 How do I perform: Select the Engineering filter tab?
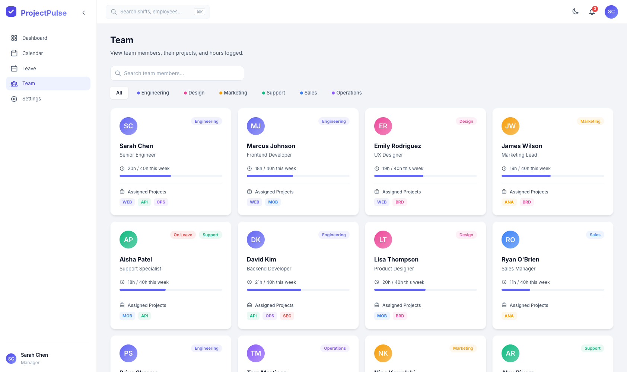coord(153,93)
